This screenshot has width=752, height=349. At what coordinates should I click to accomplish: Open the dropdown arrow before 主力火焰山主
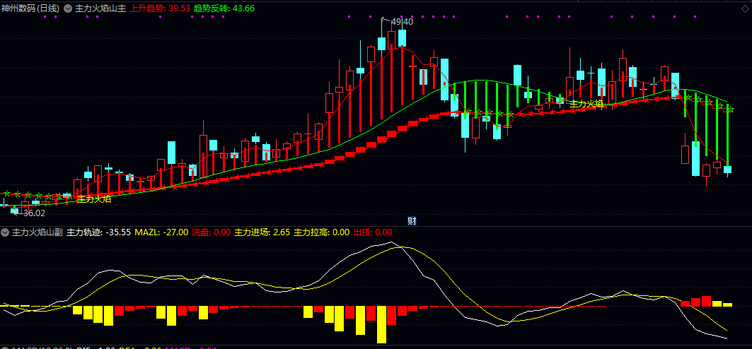pyautogui.click(x=67, y=8)
